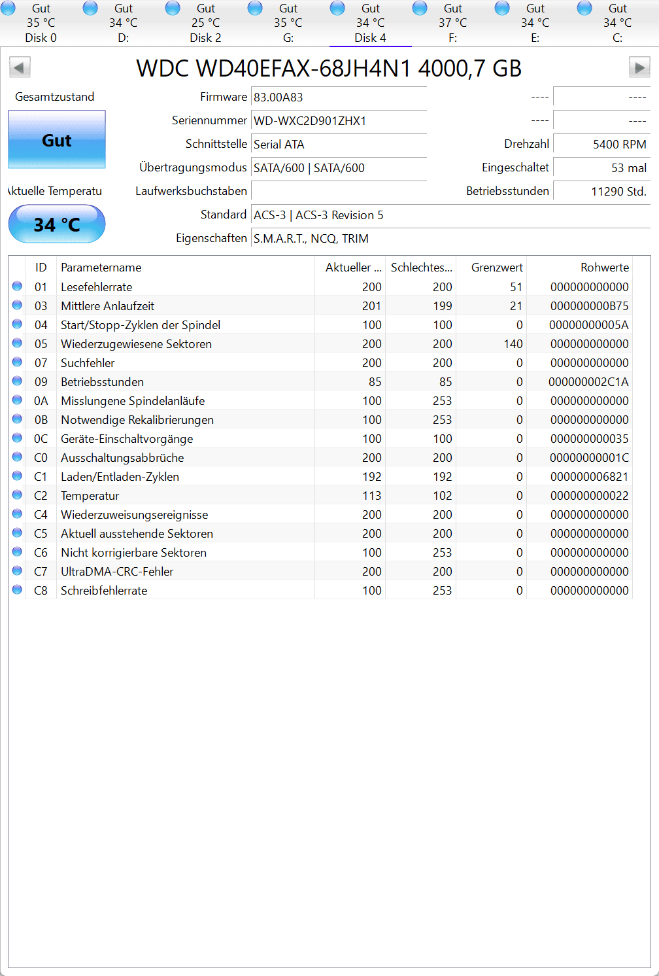Click status icon for Laden/Entladen-Zyklen row
This screenshot has height=976, width=659.
click(x=17, y=476)
